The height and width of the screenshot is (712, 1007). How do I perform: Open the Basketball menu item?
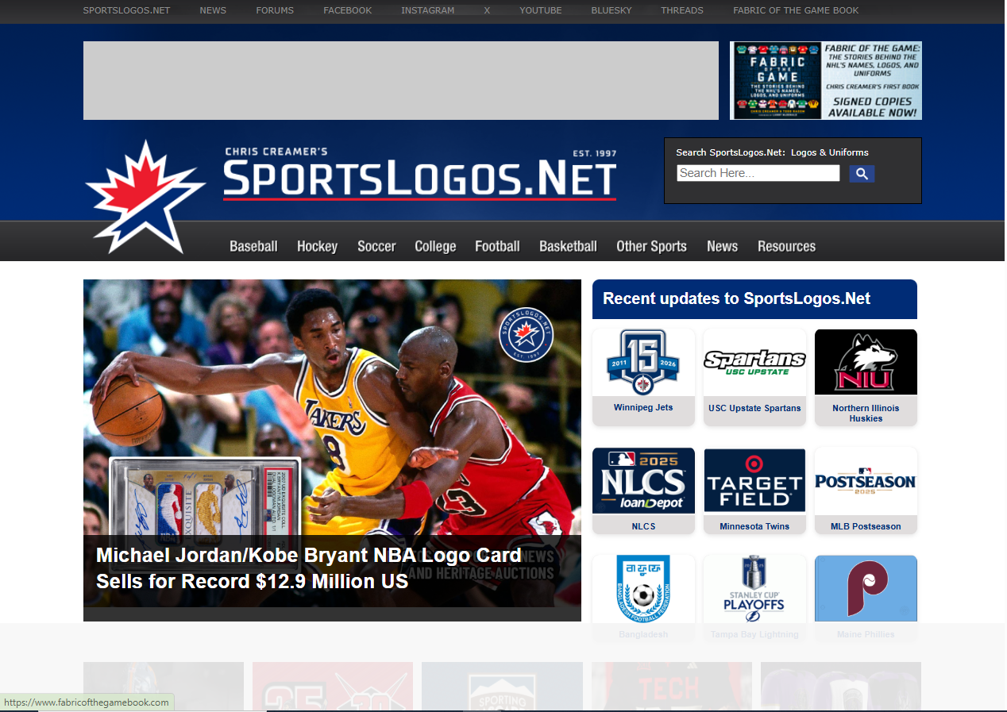(x=568, y=246)
